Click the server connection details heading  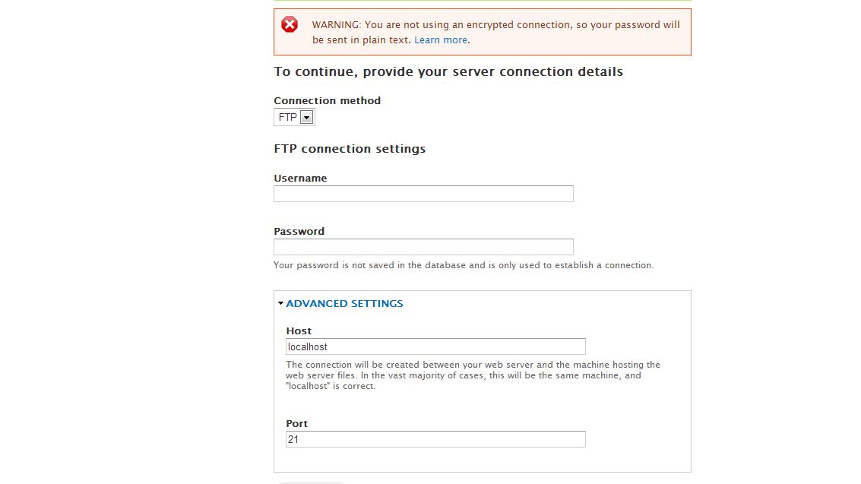point(448,72)
